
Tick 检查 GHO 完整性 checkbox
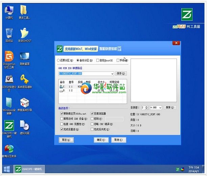[x=62, y=124]
